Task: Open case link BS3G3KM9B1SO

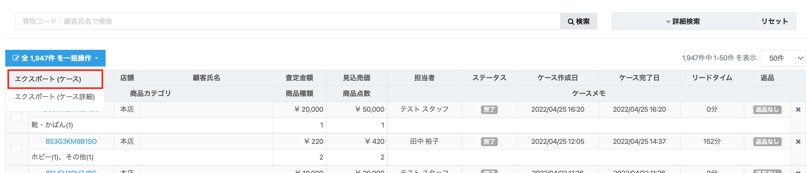Action: point(71,142)
